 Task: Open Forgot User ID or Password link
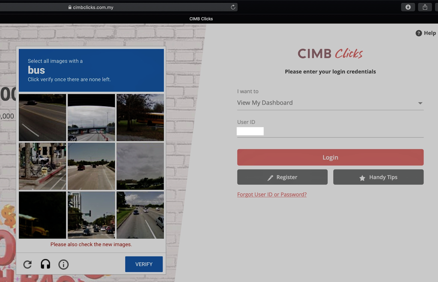click(x=272, y=194)
